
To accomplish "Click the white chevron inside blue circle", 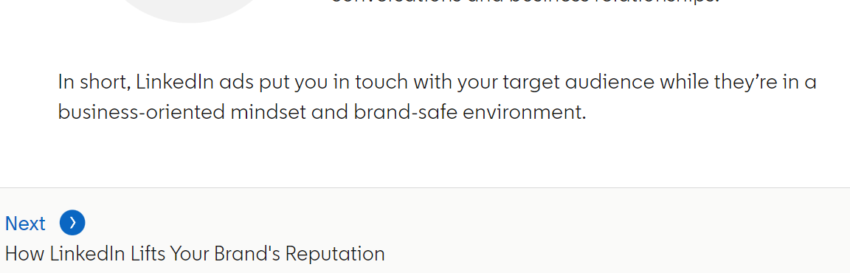I will [72, 223].
